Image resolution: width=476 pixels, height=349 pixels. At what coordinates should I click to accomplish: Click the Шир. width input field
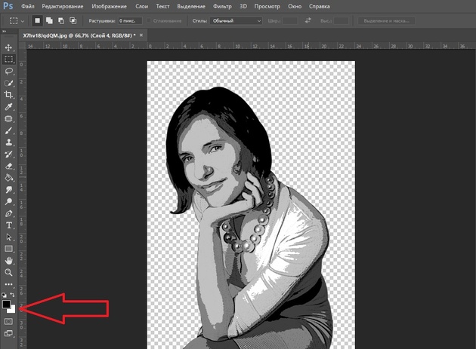click(290, 20)
